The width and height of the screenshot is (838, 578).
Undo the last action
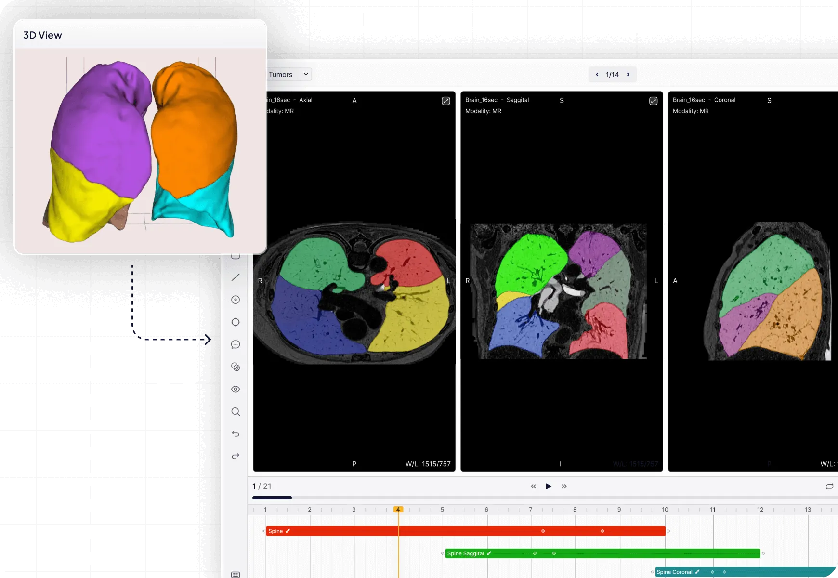(236, 434)
